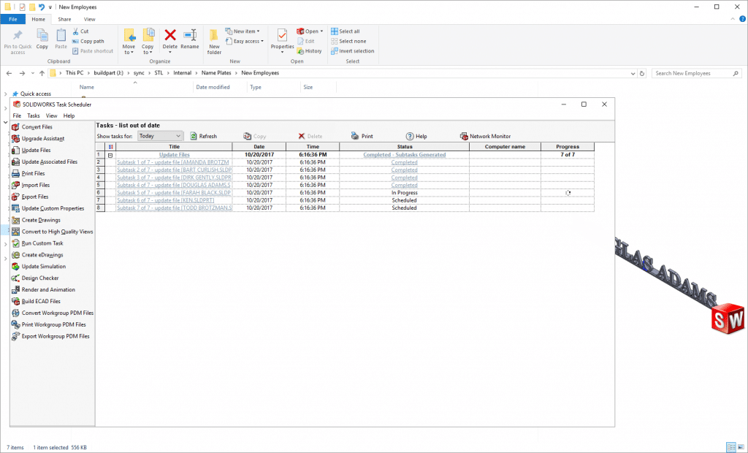Open the Network Monitor

point(485,136)
